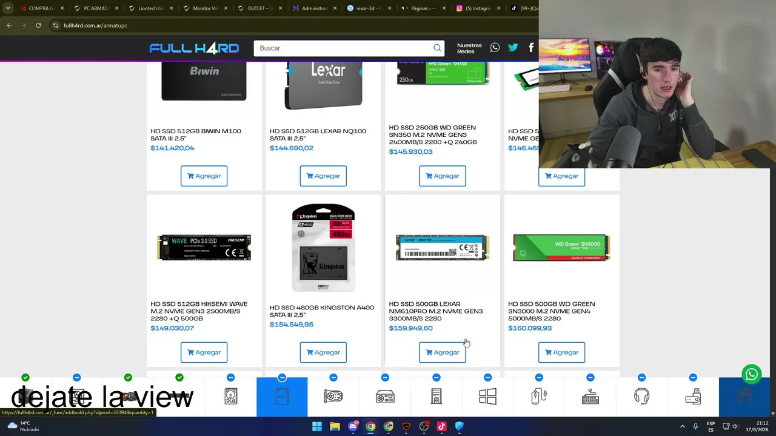Screen dimensions: 776x436
Task: Open the volume icon in the system tray
Action: [735, 426]
